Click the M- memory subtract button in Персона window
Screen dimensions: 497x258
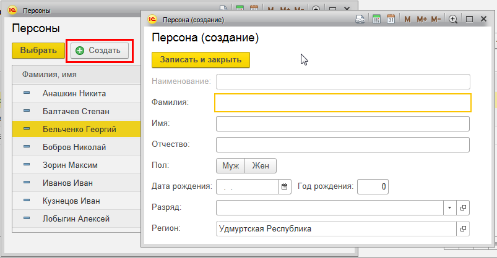tap(436, 20)
